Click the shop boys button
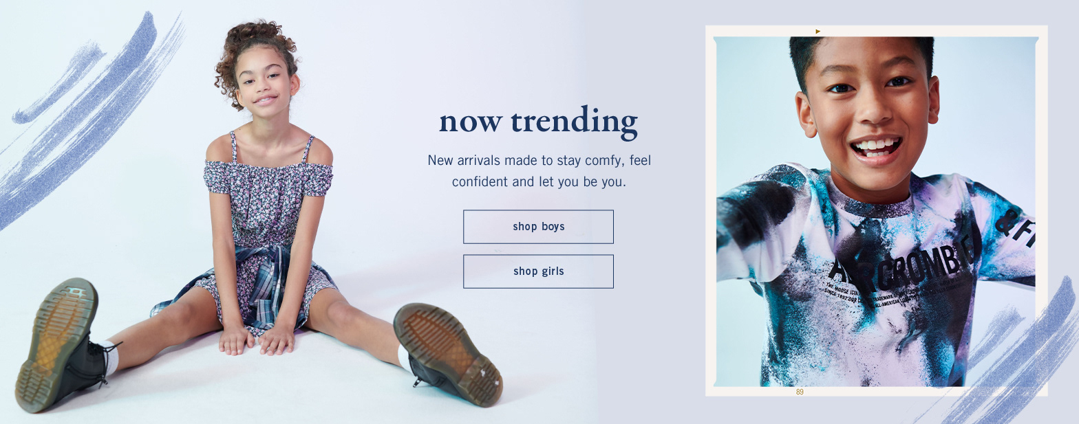Image resolution: width=1079 pixels, height=424 pixels. click(538, 227)
